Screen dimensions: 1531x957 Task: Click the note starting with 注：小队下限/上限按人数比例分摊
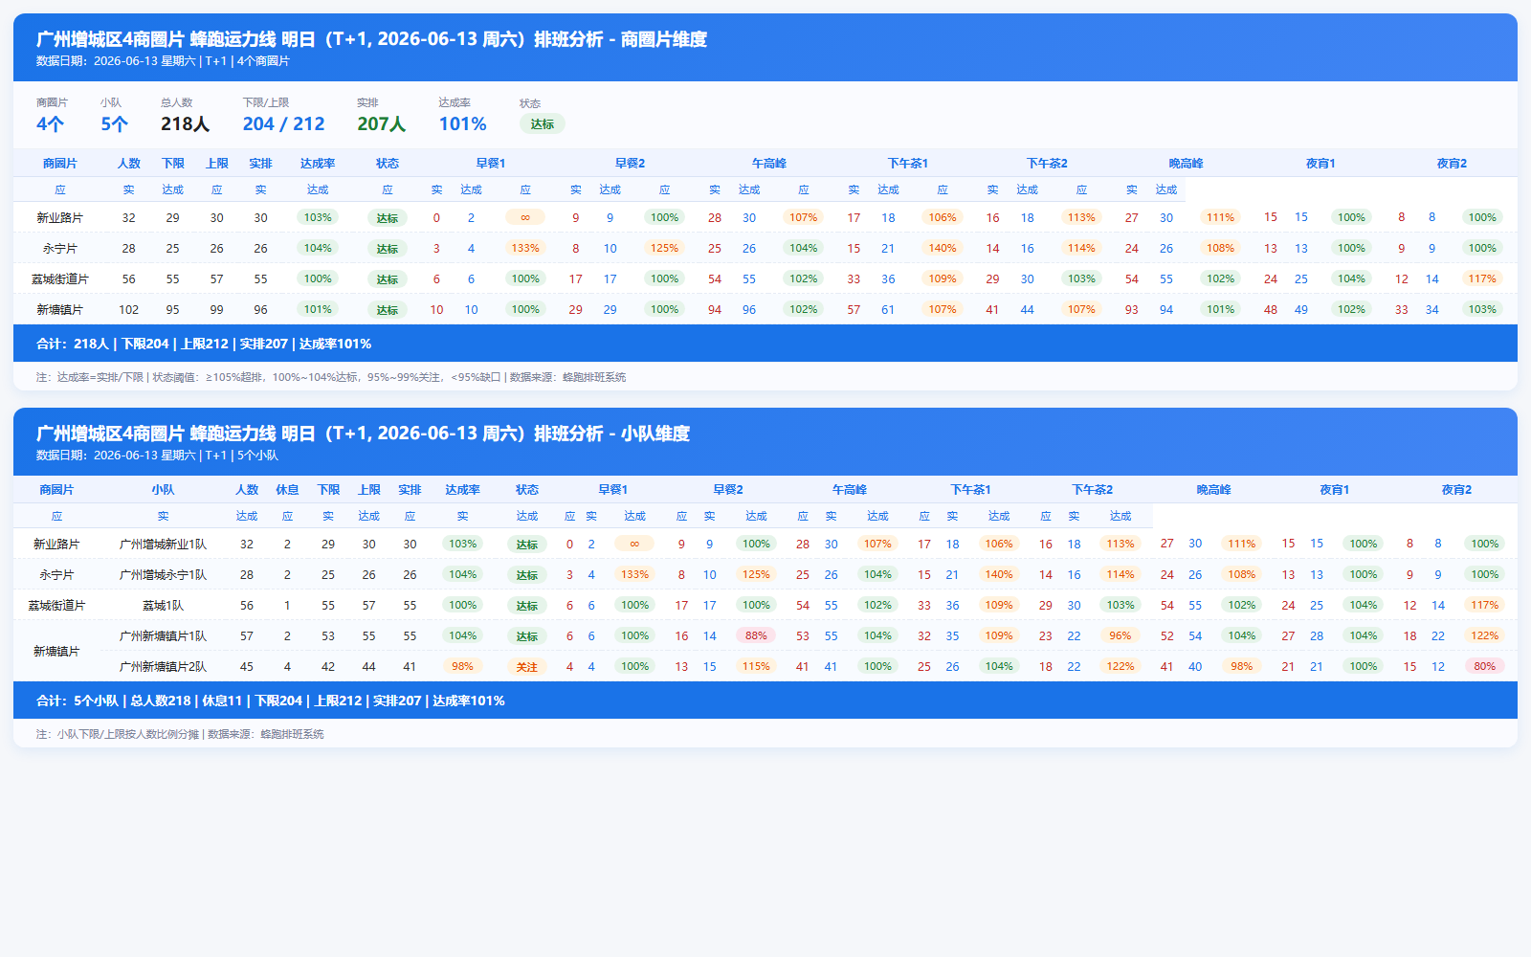(x=180, y=734)
